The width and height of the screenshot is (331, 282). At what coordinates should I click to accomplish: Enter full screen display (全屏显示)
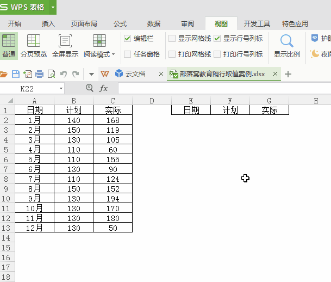(x=65, y=46)
